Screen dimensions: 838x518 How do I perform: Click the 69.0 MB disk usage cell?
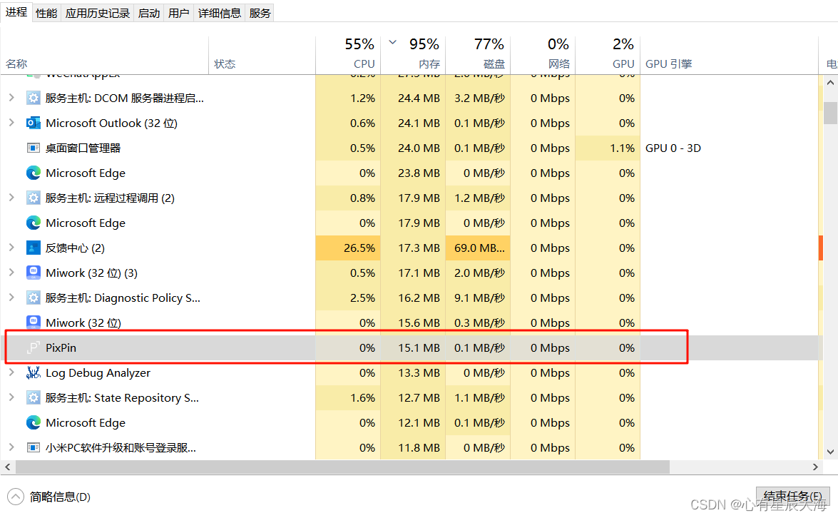tap(478, 248)
